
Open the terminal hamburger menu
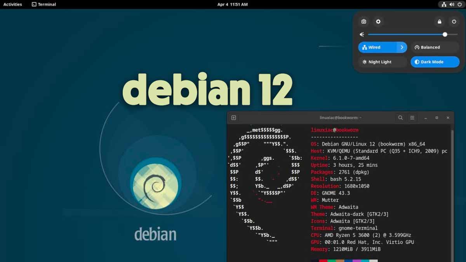coord(412,117)
